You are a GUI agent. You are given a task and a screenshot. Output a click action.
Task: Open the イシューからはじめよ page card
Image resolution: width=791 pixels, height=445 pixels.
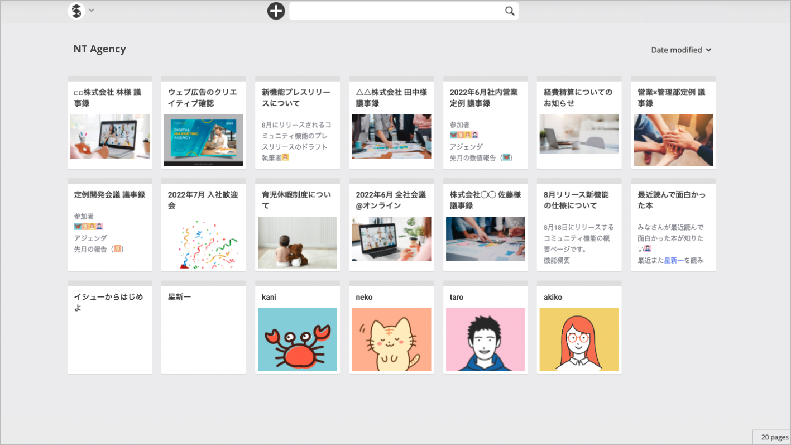click(110, 327)
